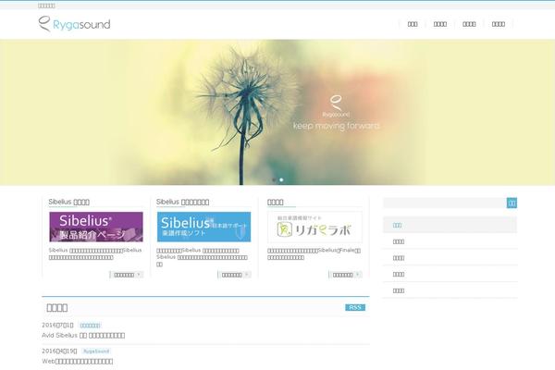Image resolution: width=555 pixels, height=370 pixels.
Task: Open the blue Sibelius Japanese support banner
Action: [x=203, y=227]
